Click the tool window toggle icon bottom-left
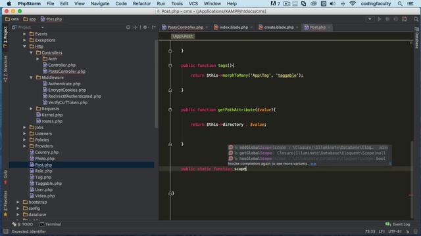 tap(6, 231)
